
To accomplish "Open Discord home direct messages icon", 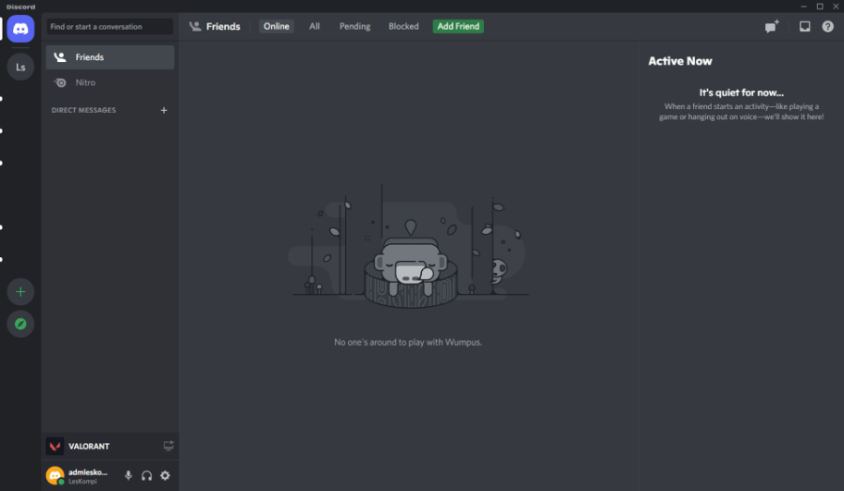I will 21,28.
